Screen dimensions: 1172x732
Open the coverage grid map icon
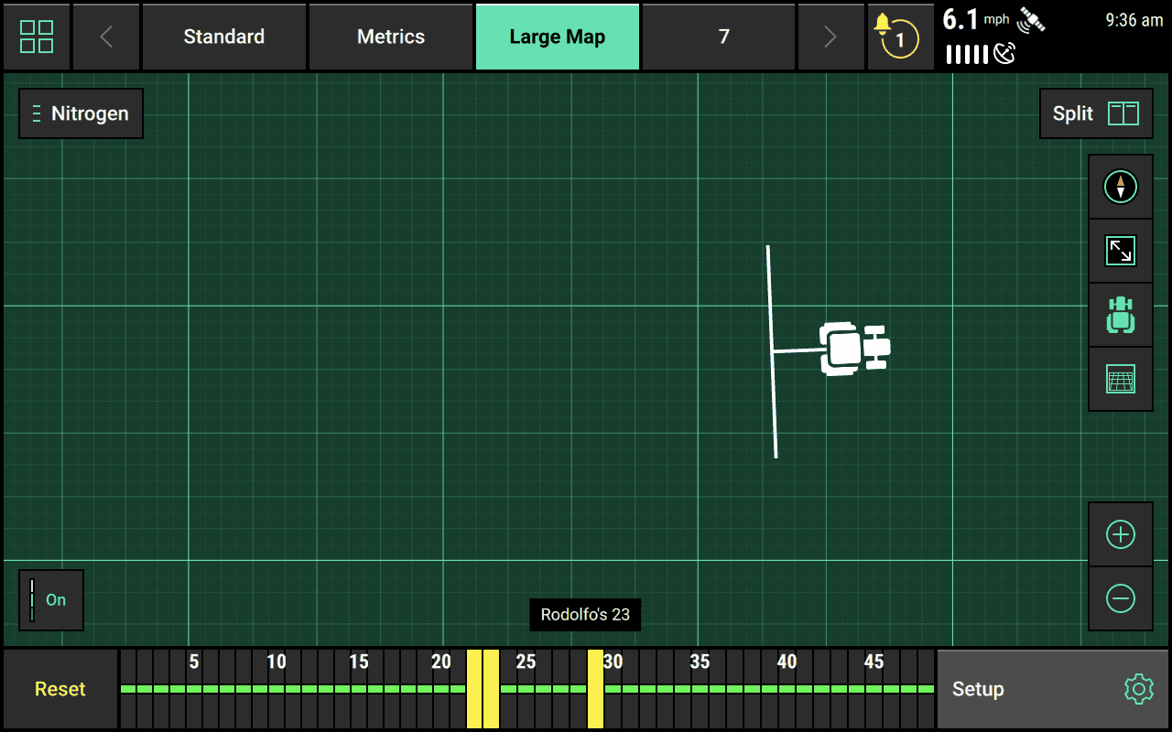1121,378
